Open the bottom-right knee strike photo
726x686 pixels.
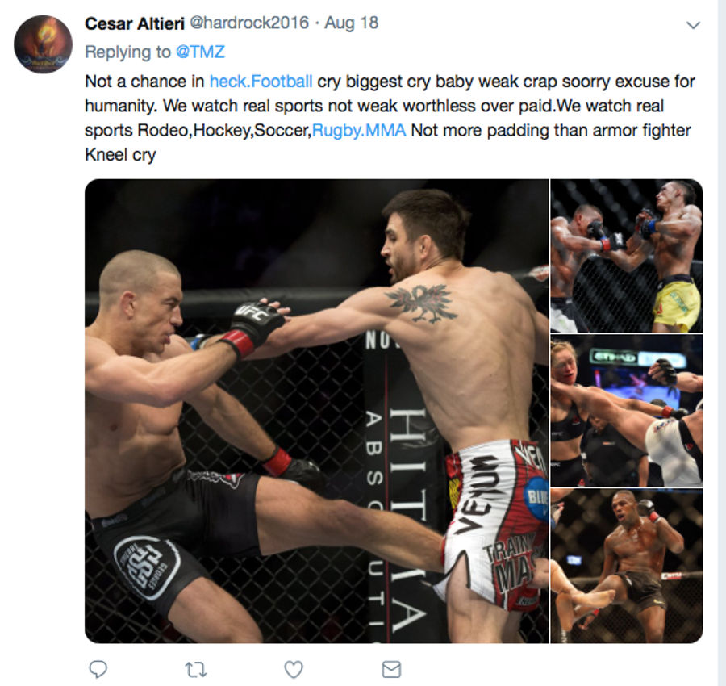[x=627, y=566]
